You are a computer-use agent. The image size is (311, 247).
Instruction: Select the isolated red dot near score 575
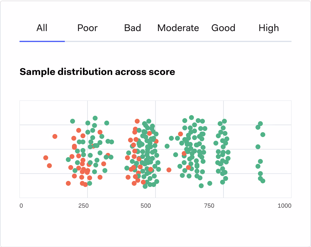[x=169, y=170]
